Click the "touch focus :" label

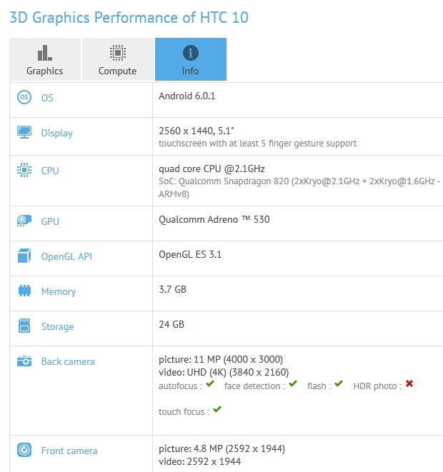point(184,411)
